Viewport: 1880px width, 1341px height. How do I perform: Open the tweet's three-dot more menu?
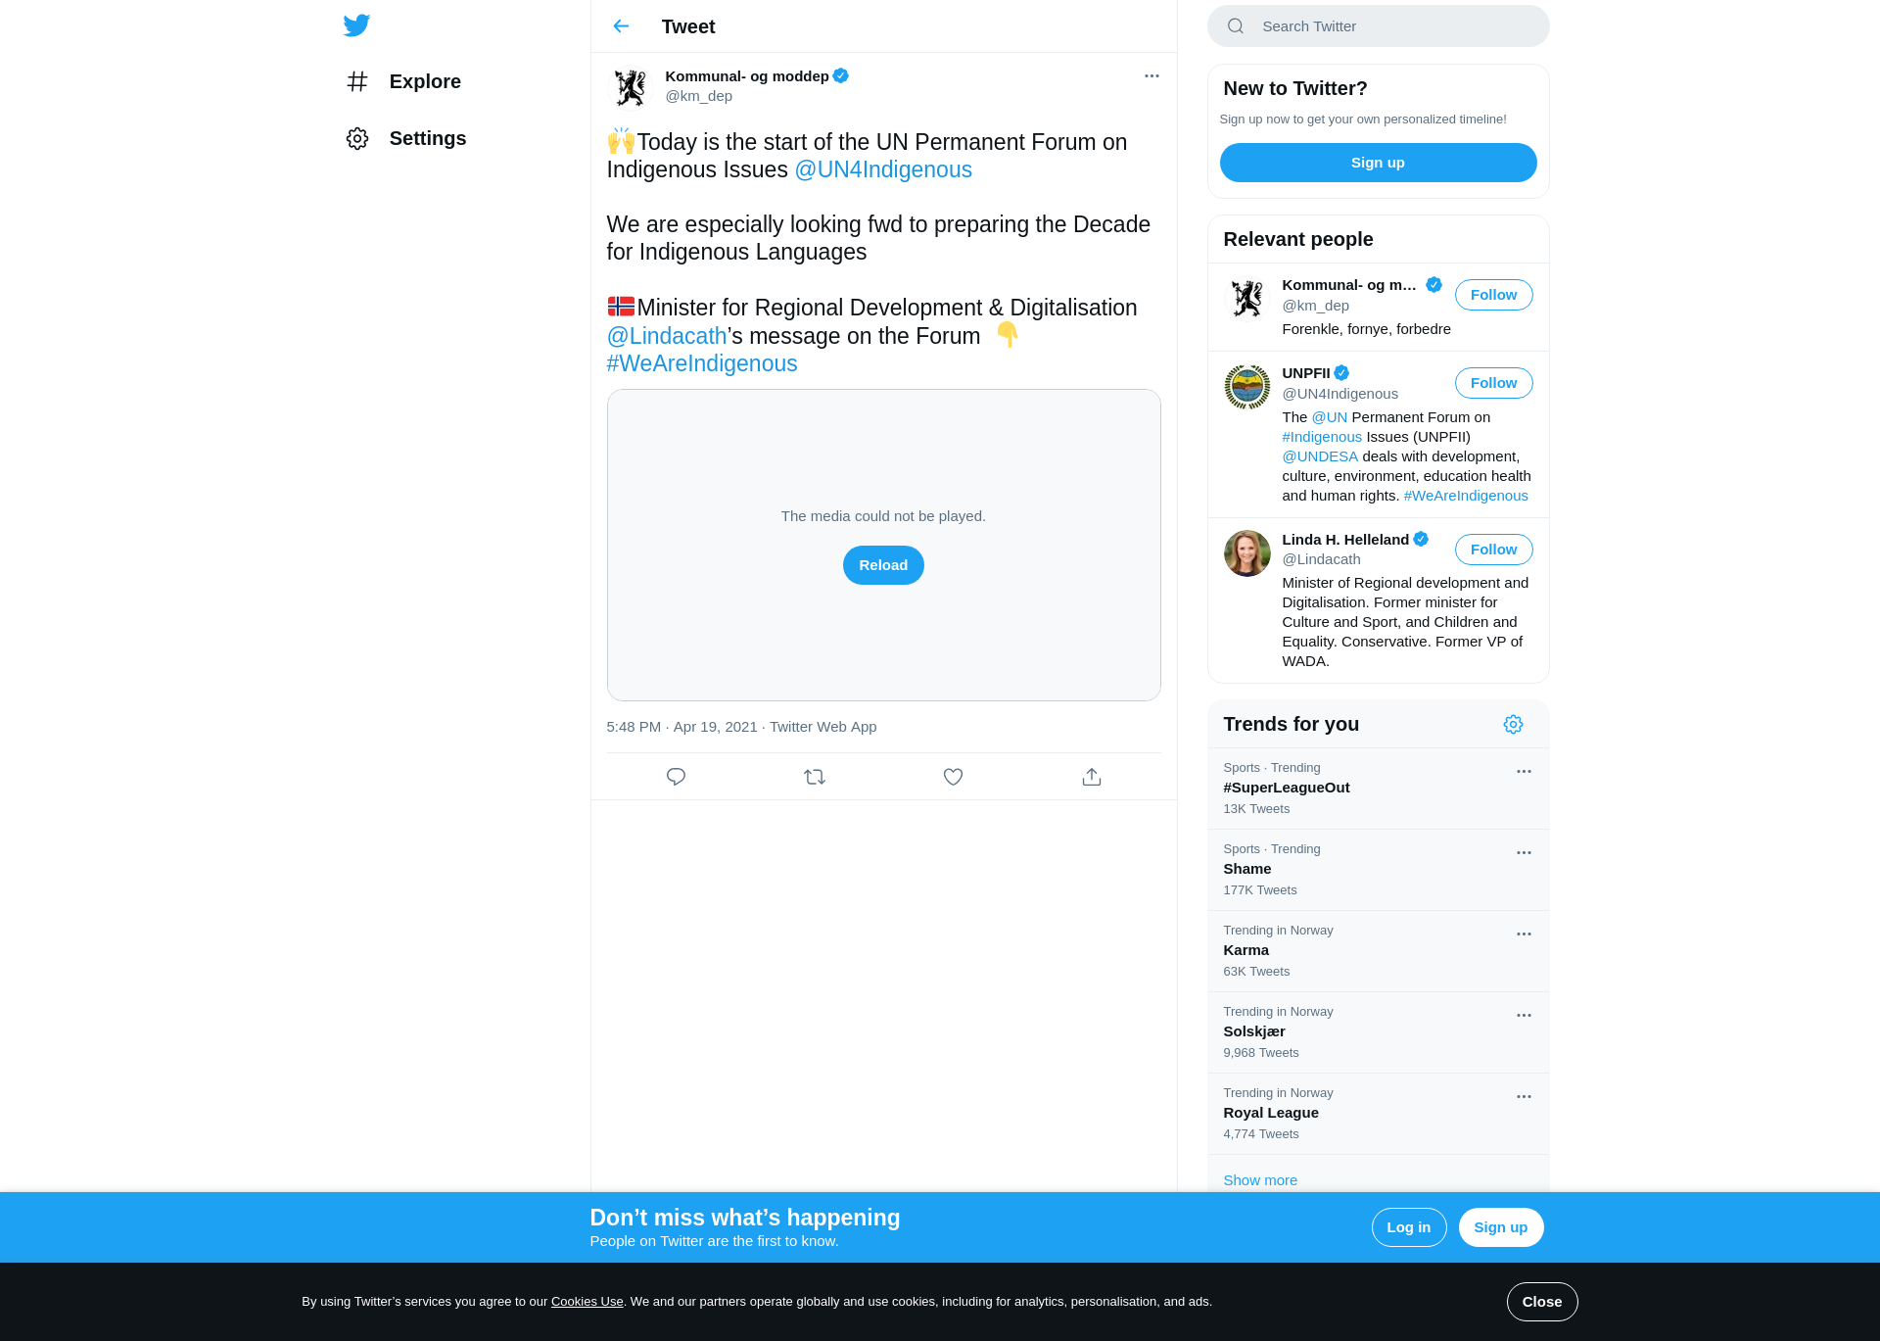tap(1151, 75)
